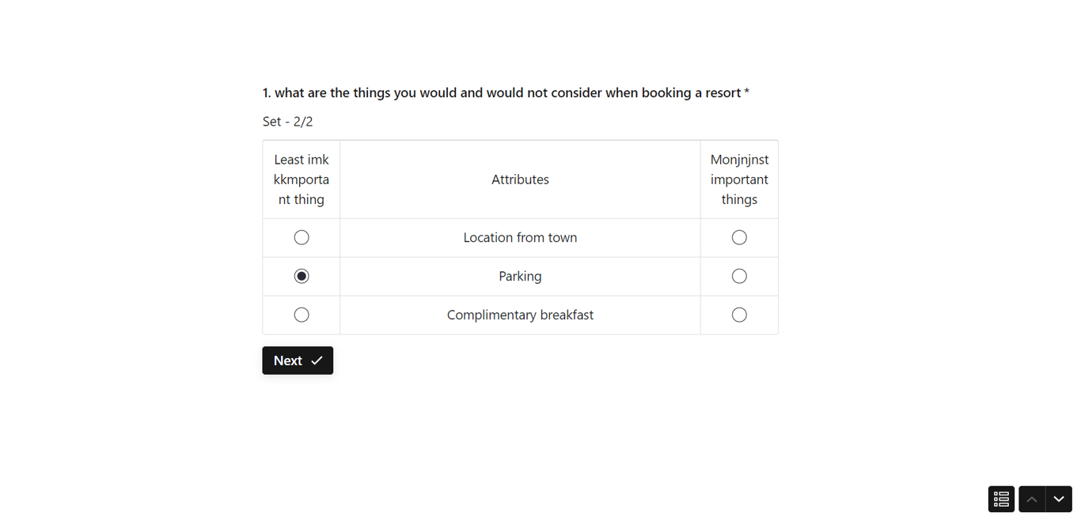The image size is (1081, 517).
Task: Select Location from town as most important
Action: click(739, 237)
